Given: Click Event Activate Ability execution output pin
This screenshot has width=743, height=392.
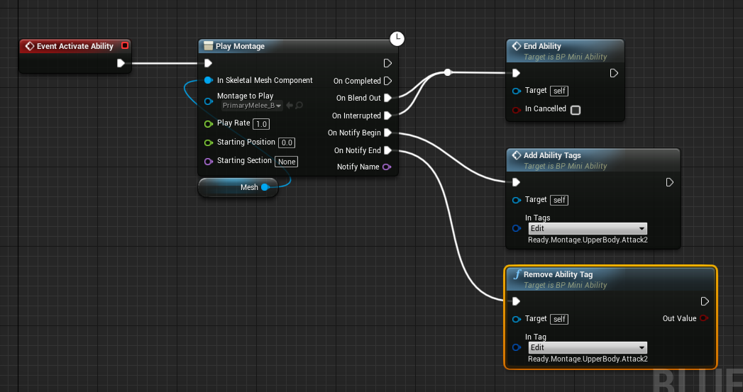Looking at the screenshot, I should (121, 63).
